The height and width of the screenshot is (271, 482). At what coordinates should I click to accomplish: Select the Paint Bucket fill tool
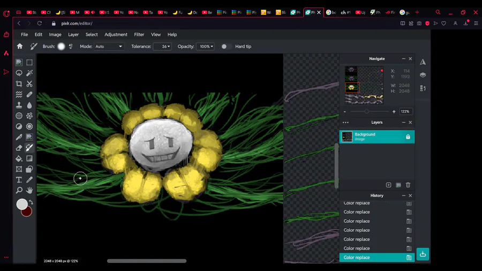pos(19,159)
